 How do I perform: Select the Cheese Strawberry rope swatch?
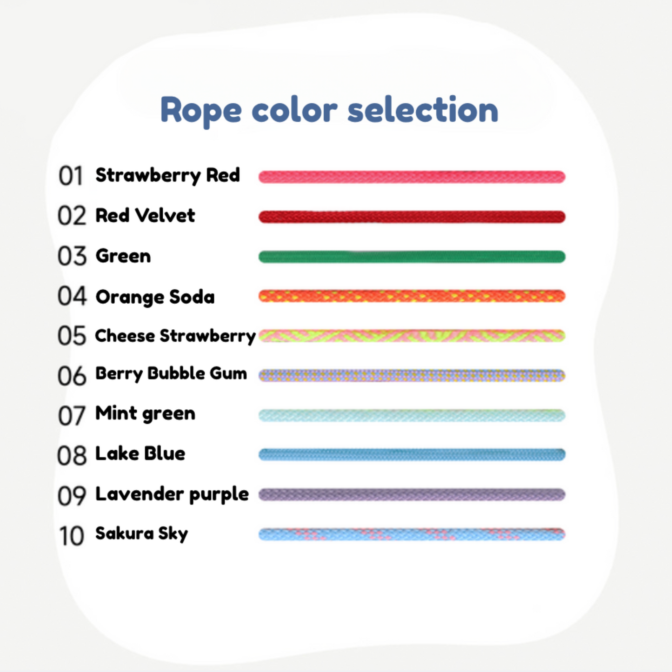point(412,336)
